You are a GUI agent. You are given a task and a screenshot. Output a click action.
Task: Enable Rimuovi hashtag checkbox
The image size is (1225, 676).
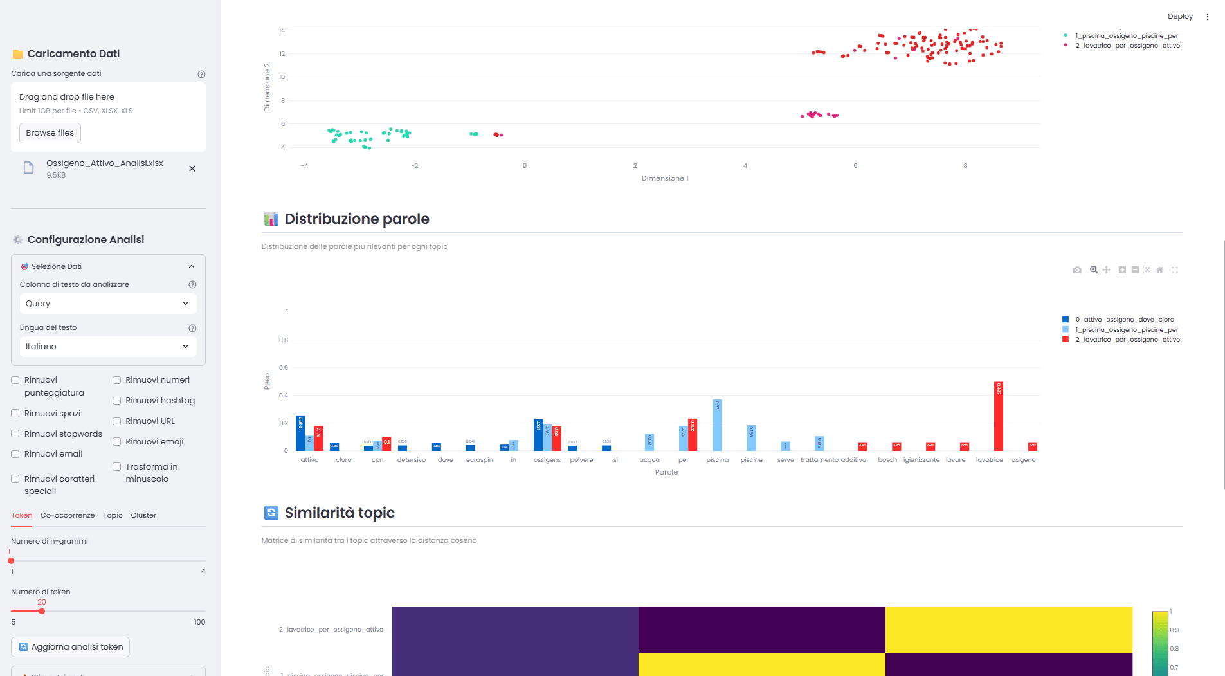[117, 401]
